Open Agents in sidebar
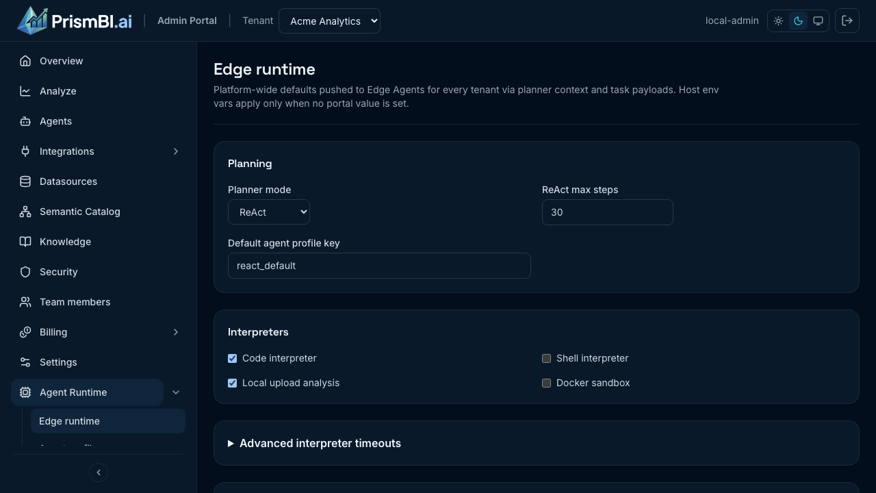 tap(98, 121)
